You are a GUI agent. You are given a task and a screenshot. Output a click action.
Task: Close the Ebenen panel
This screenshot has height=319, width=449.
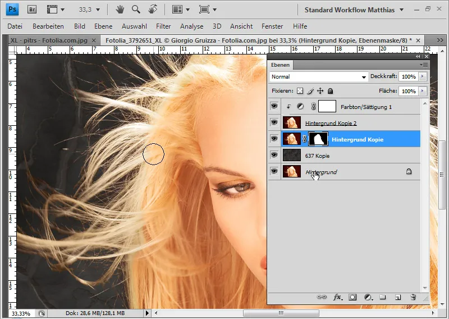427,57
